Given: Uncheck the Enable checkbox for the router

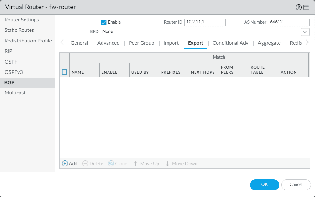Looking at the screenshot, I should pos(104,22).
